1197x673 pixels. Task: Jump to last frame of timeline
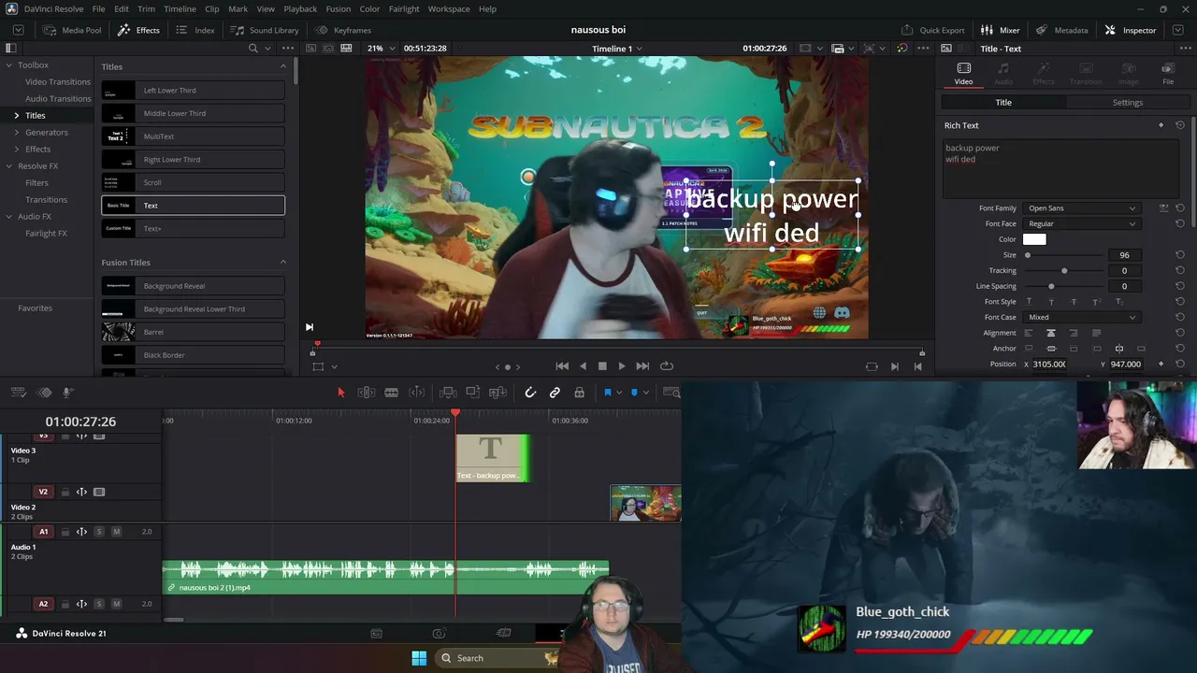click(x=642, y=366)
